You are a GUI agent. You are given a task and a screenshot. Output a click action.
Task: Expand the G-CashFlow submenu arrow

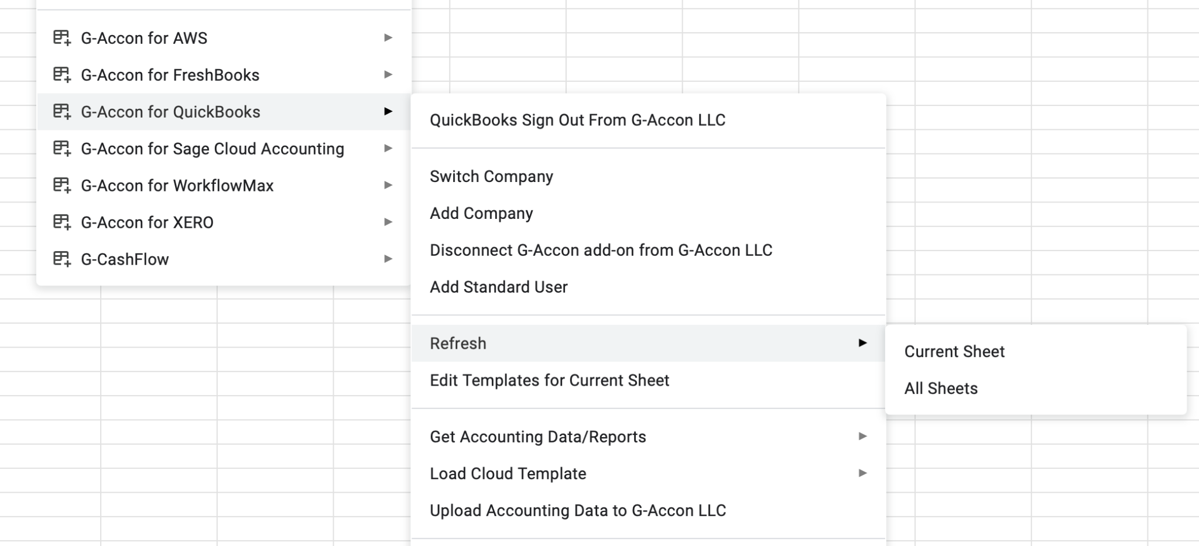[x=388, y=259]
